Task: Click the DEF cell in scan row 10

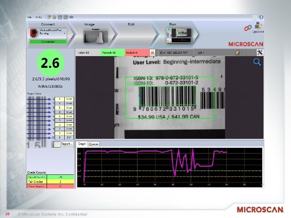Action: (x=69, y=138)
